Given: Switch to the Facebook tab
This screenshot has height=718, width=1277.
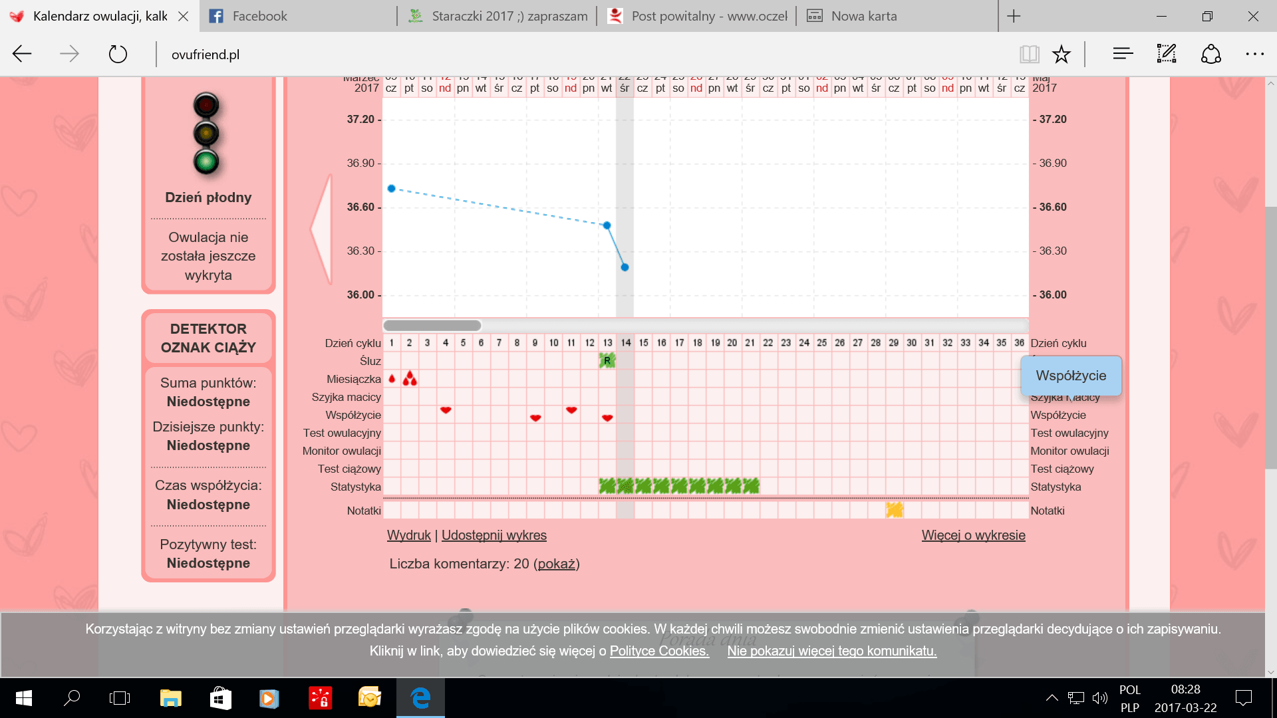Looking at the screenshot, I should pyautogui.click(x=259, y=16).
